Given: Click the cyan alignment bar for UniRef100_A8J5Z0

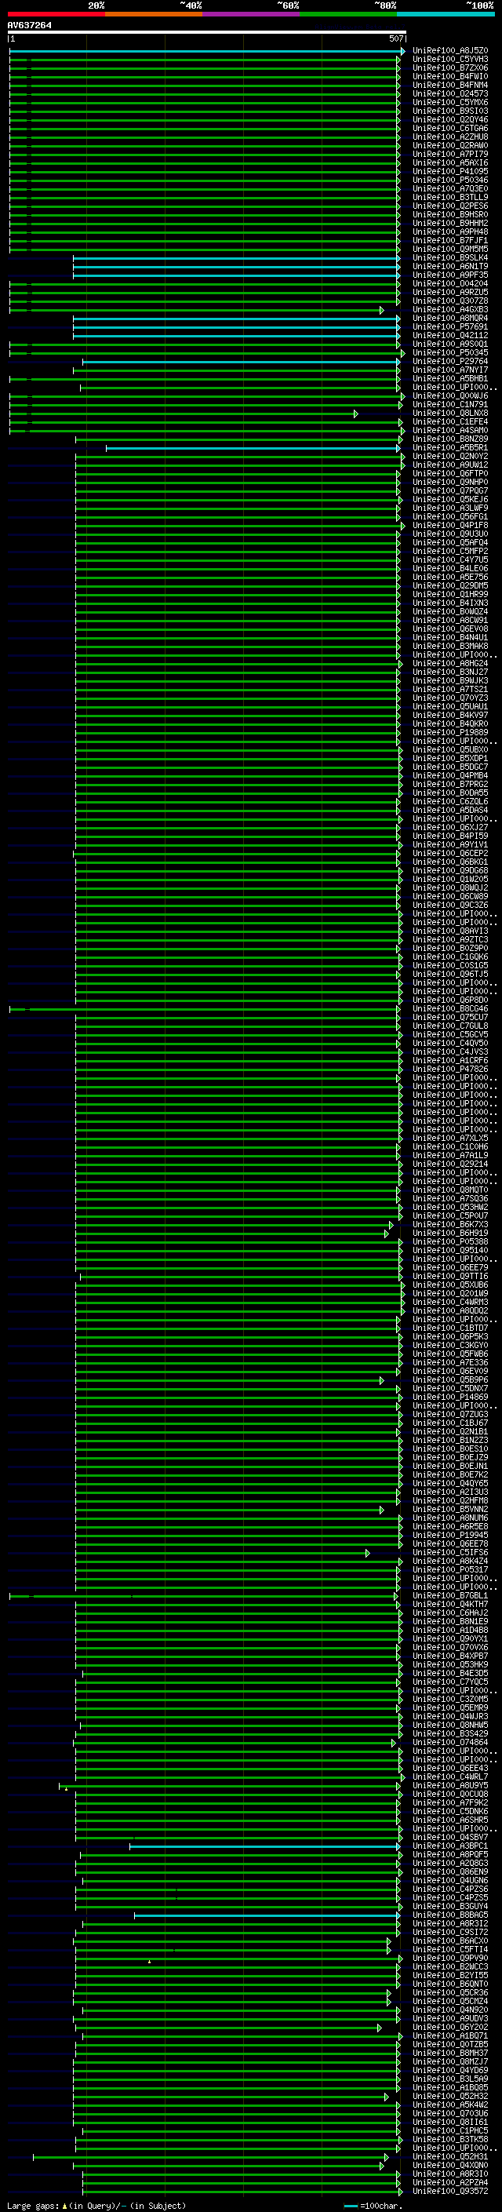Looking at the screenshot, I should click(x=207, y=52).
